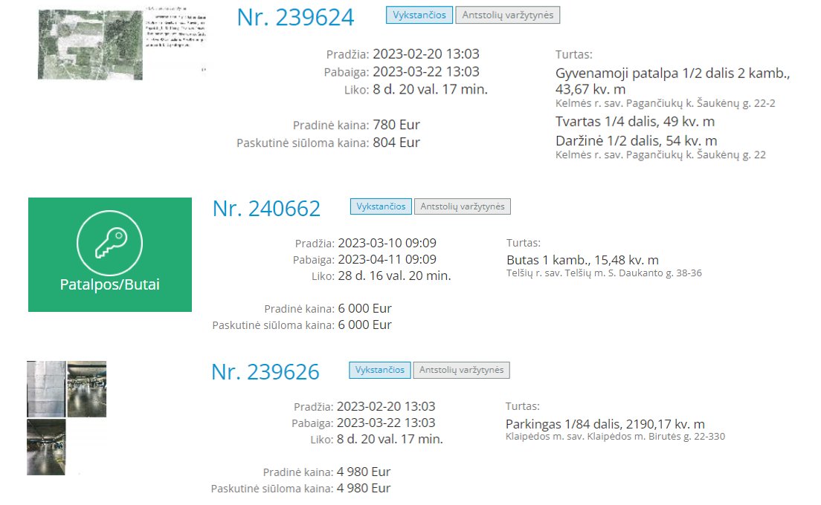Click Tvartas 1/4 dalis, 49 kv. m item
Image resolution: width=821 pixels, height=505 pixels.
(x=634, y=122)
